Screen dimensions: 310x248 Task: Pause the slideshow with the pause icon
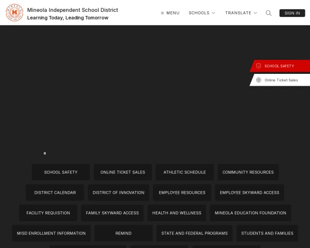click(x=44, y=153)
